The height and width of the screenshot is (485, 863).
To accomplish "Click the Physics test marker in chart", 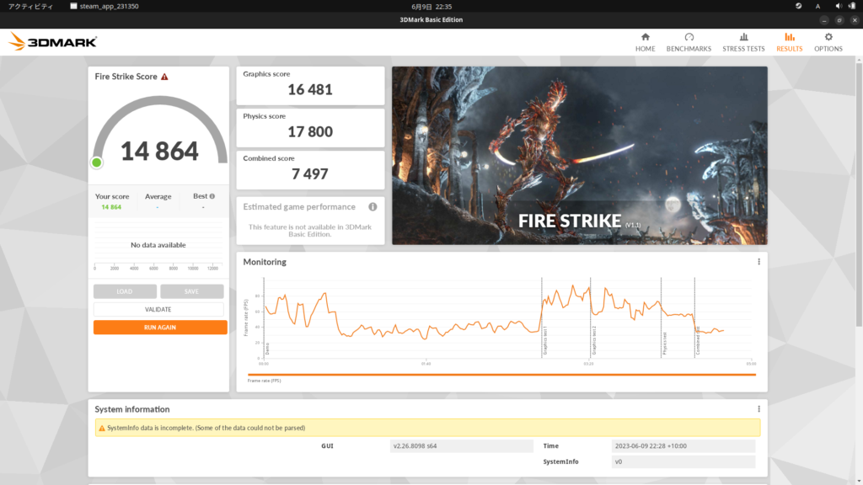I will pos(665,344).
